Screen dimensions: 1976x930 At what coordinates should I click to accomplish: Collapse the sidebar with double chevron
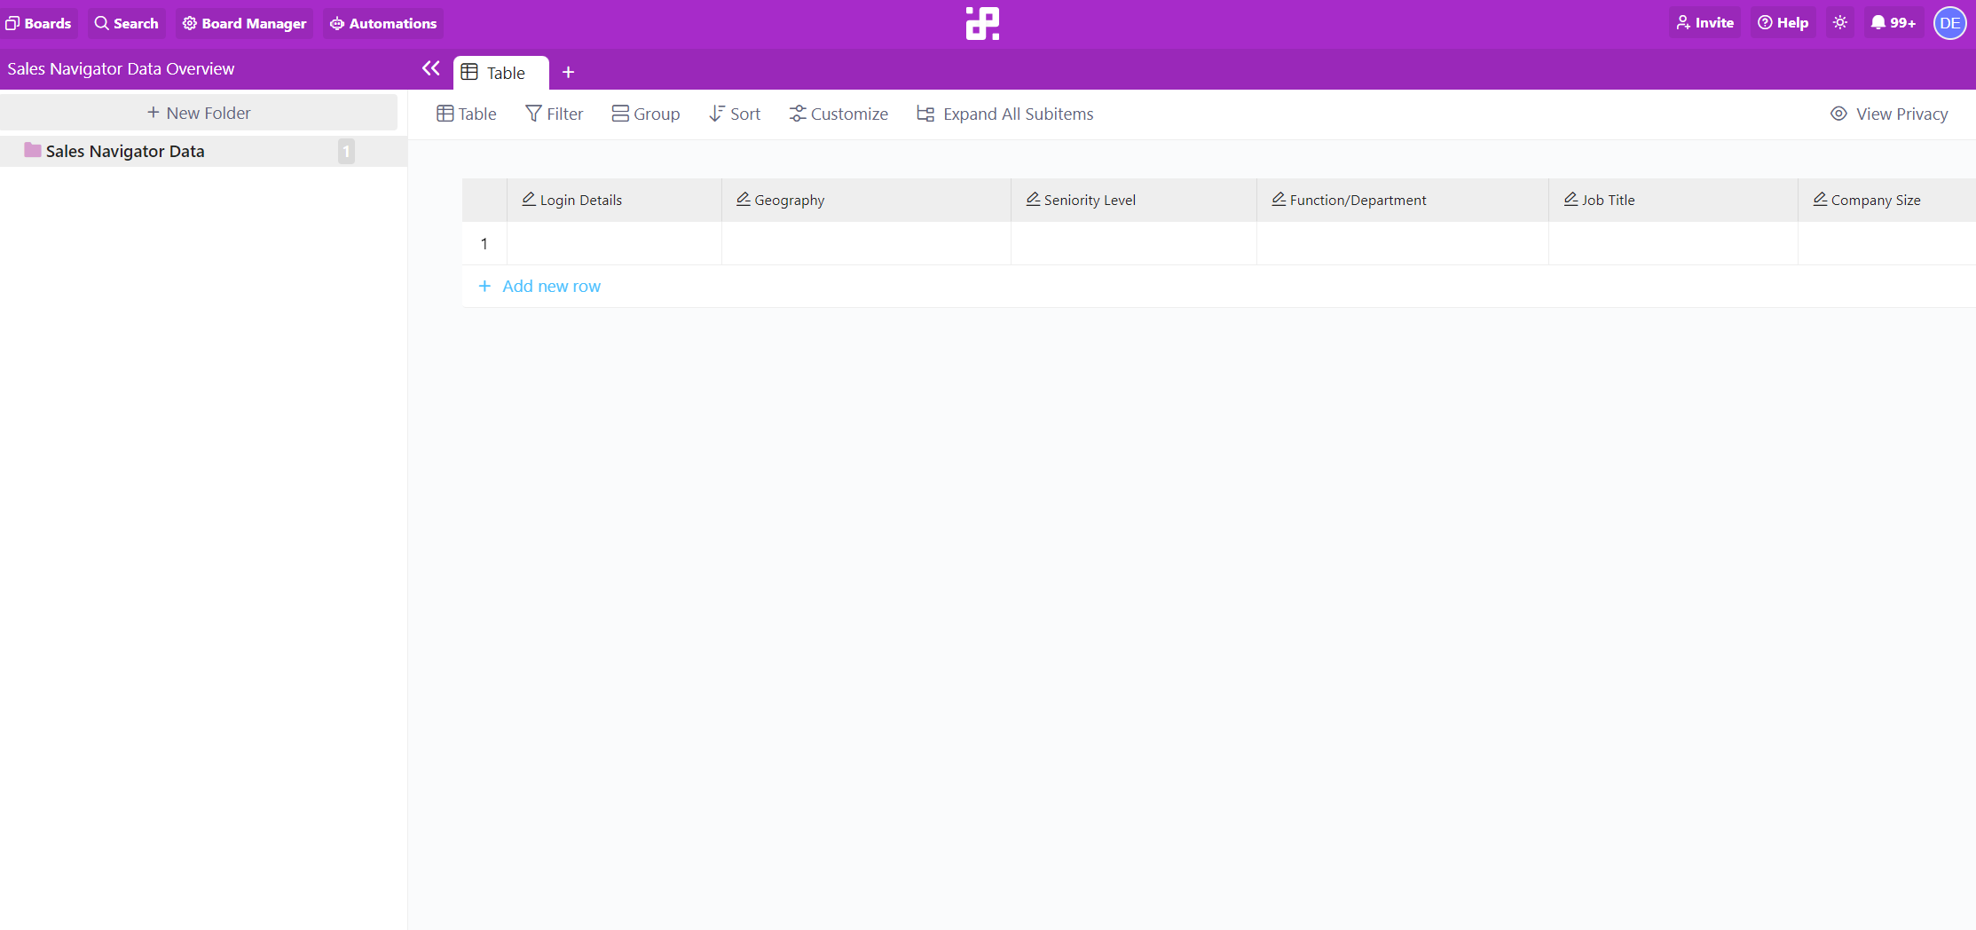[431, 68]
